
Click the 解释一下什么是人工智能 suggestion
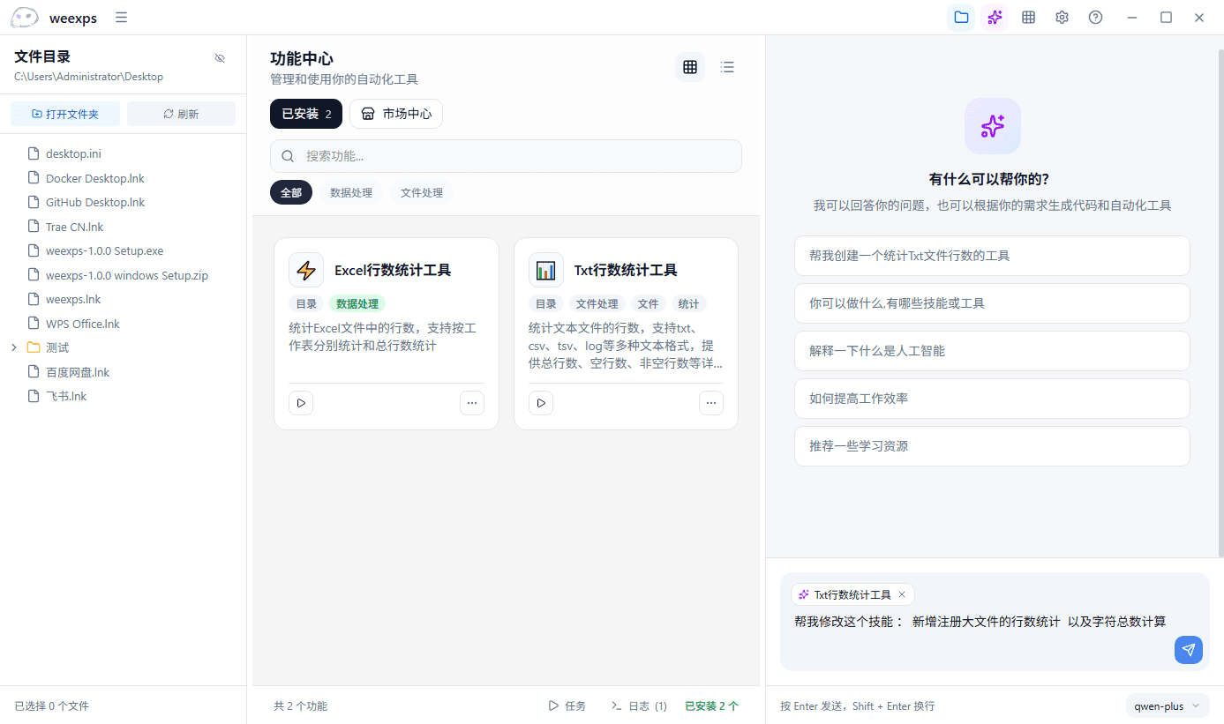click(x=992, y=351)
